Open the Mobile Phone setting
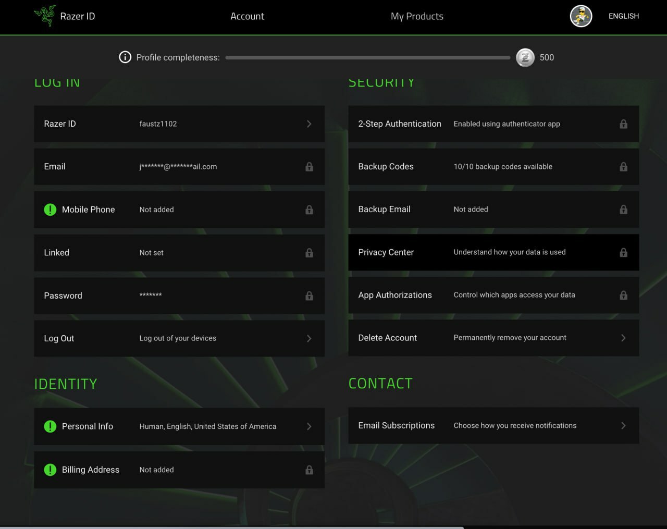Image resolution: width=667 pixels, height=529 pixels. point(179,210)
